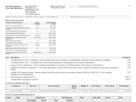Viewport: 136px width, 102px height.
Task: Click the Billing From date 11/23/2013
Action: [74, 91]
